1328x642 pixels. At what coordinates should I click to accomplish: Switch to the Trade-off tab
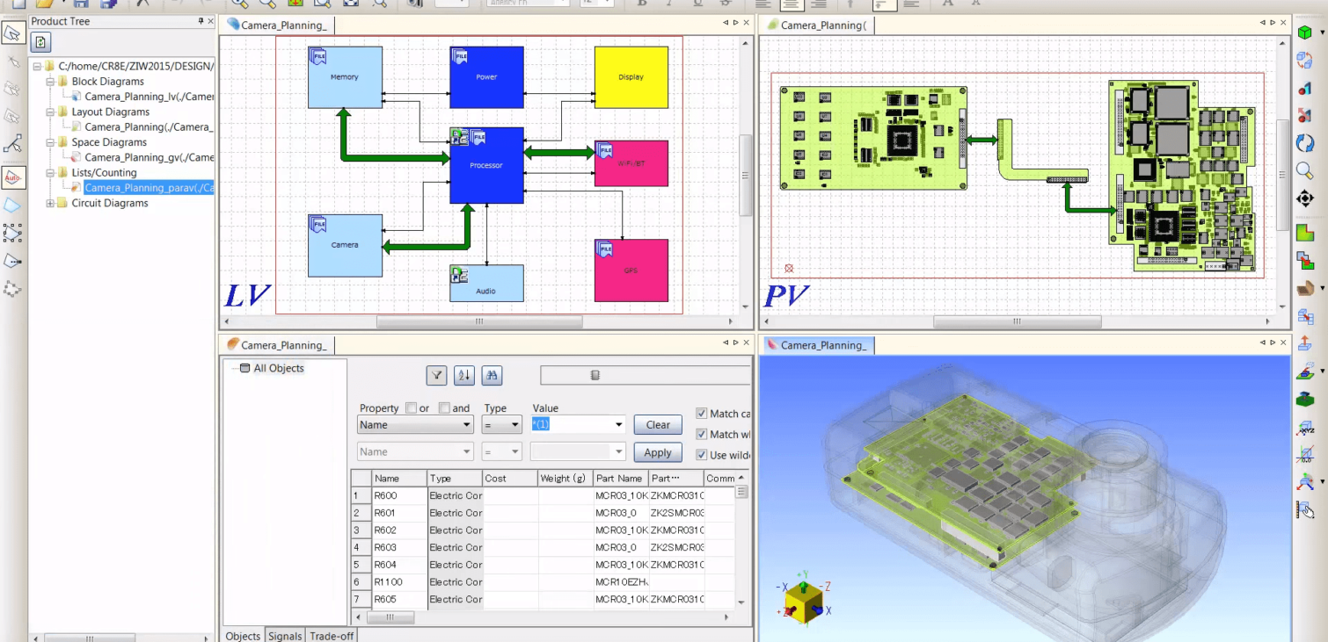coord(332,636)
